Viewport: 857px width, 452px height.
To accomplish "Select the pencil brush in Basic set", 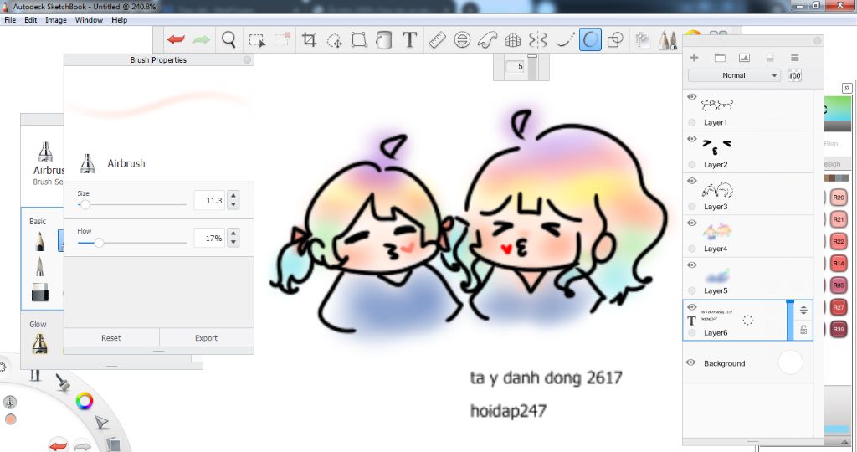I will coord(40,241).
